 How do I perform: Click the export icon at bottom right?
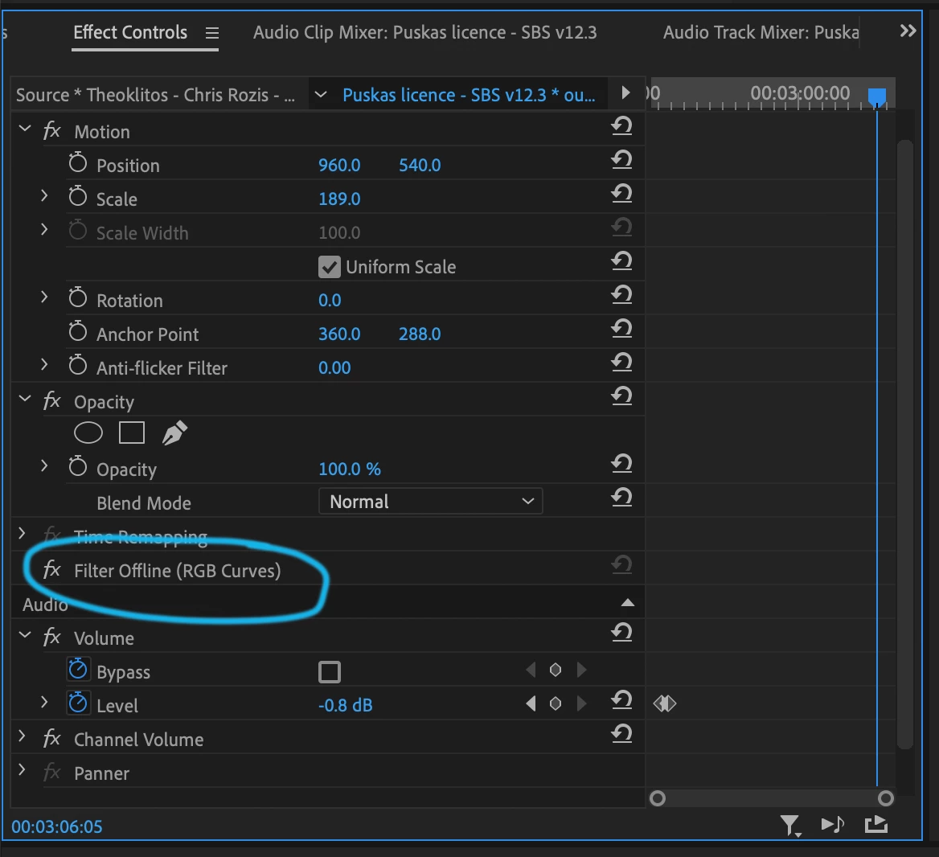876,825
